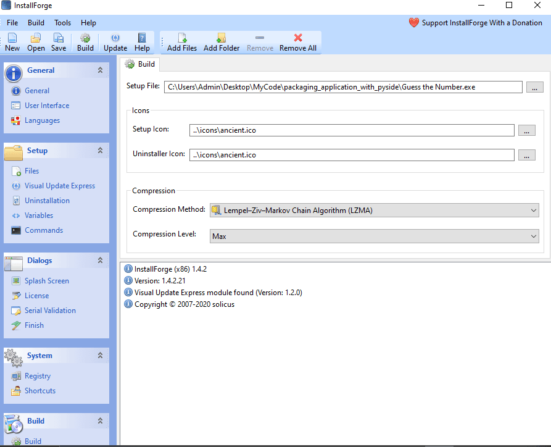The width and height of the screenshot is (551, 447).
Task: Save the project using the Save icon
Action: tap(58, 42)
